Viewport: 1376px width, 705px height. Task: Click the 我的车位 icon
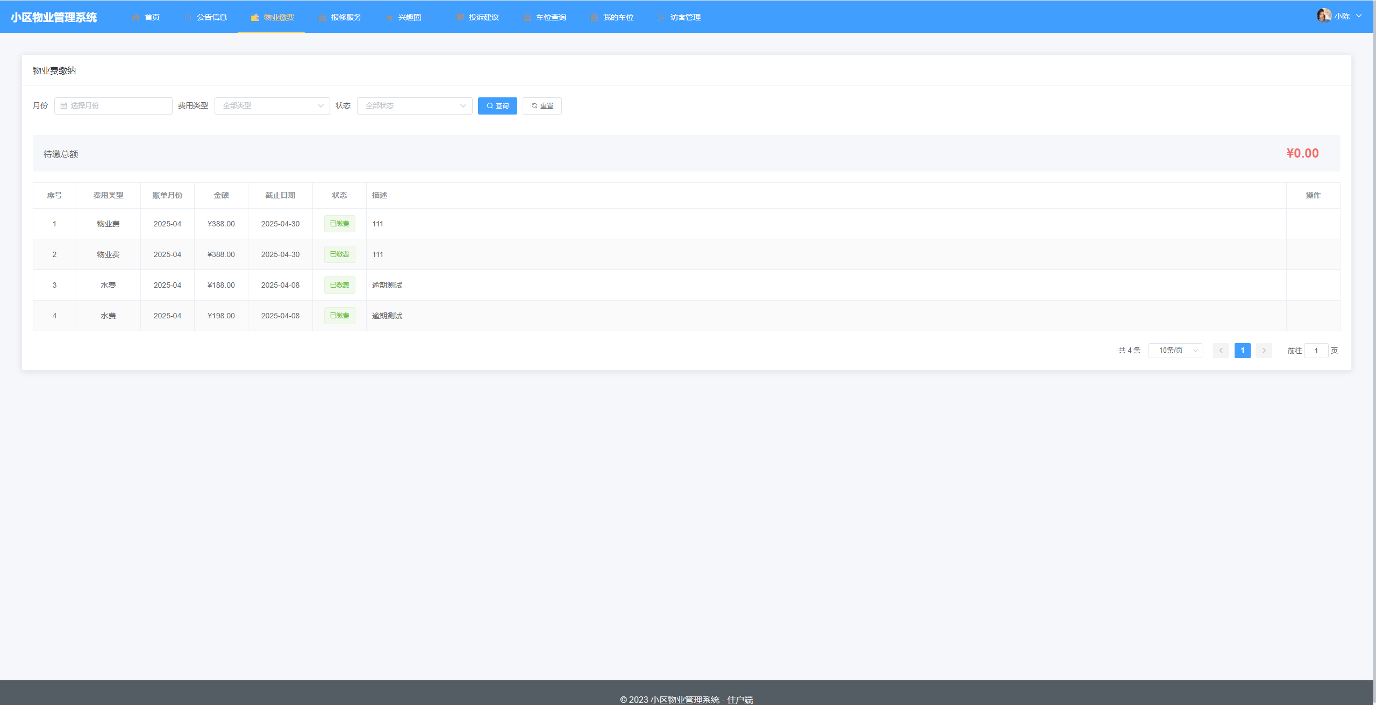tap(594, 17)
